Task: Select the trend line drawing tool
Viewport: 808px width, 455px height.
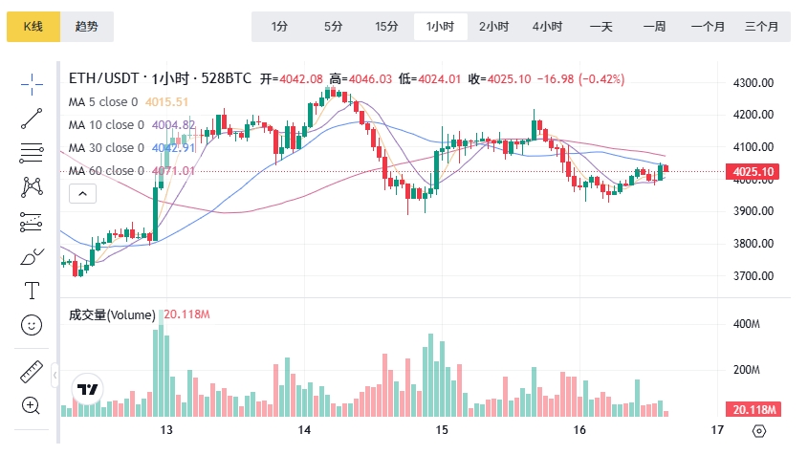Action: click(x=32, y=118)
